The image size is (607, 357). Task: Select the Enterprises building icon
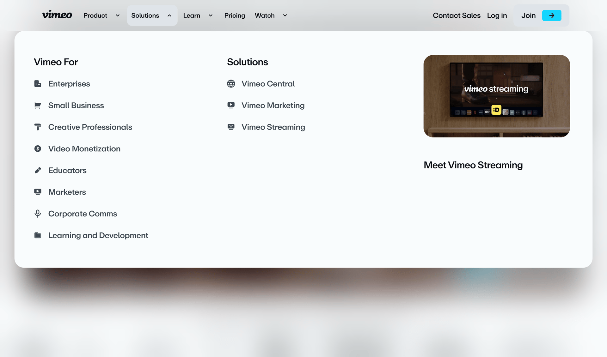(x=38, y=84)
